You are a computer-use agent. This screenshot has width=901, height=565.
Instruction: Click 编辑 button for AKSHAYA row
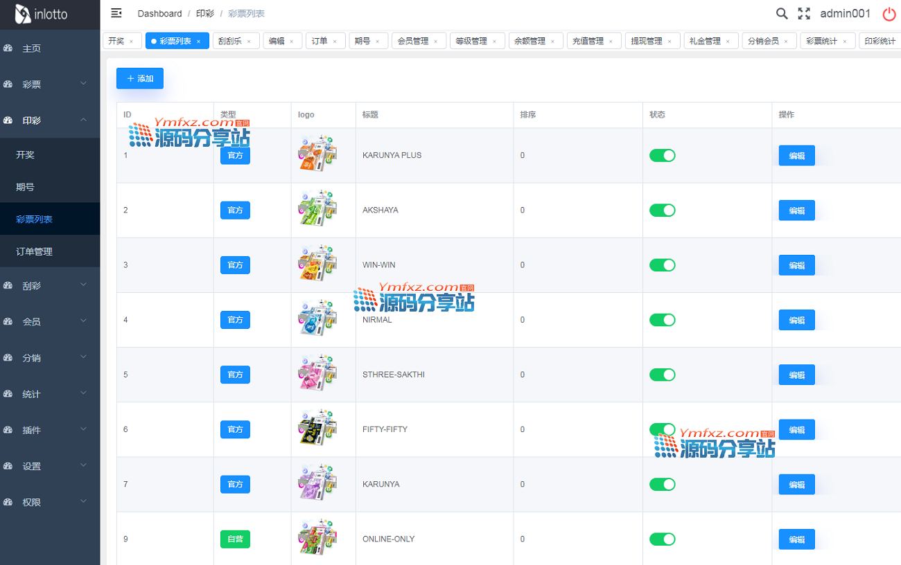[796, 210]
